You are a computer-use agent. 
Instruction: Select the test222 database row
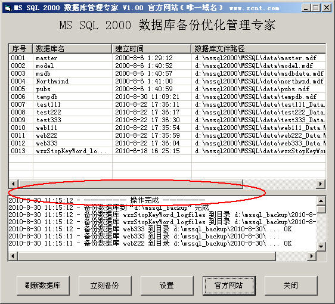tap(167, 112)
